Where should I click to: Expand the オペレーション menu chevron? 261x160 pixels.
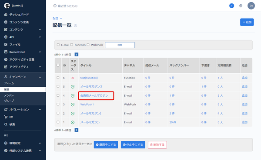[x=40, y=110]
